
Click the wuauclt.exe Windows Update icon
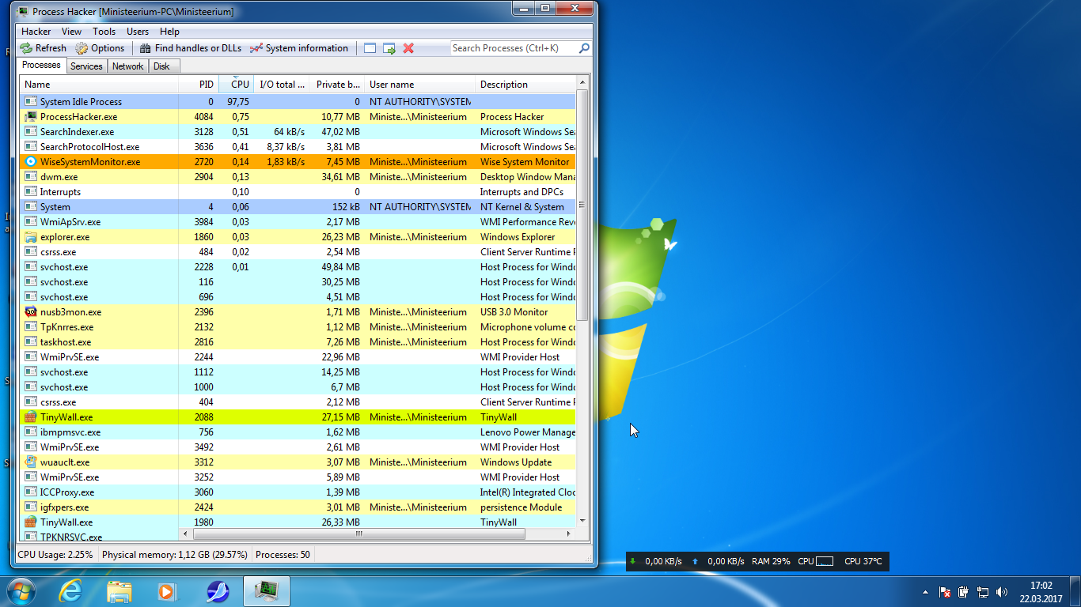(31, 462)
